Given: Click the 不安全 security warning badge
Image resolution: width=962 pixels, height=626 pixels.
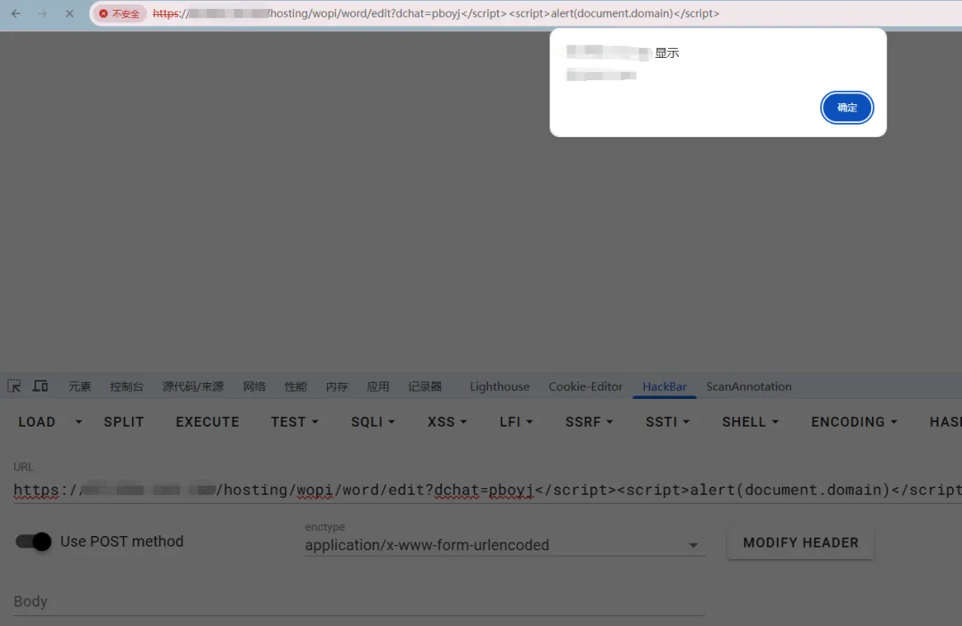Looking at the screenshot, I should (119, 13).
